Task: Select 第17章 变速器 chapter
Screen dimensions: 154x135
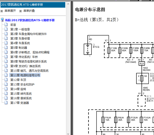Action: coord(20,103)
